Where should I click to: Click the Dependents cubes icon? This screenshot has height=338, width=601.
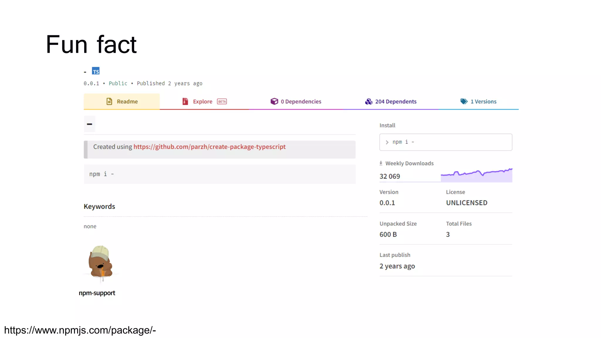[369, 102]
